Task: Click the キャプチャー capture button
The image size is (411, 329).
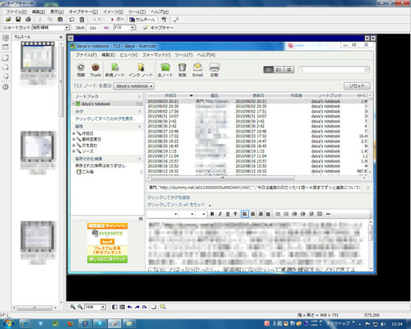Action: click(159, 28)
